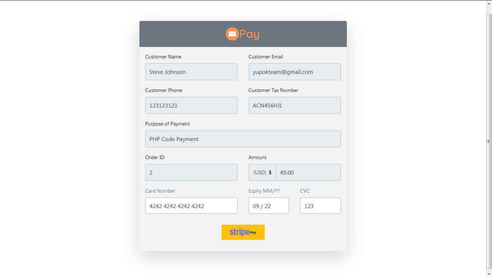
Task: Click the CVC input box
Action: (x=320, y=206)
